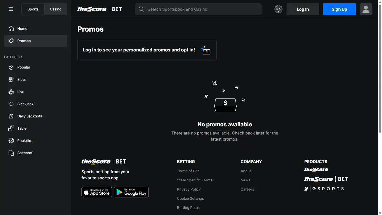
Task: Click the Sign Up button
Action: [339, 9]
